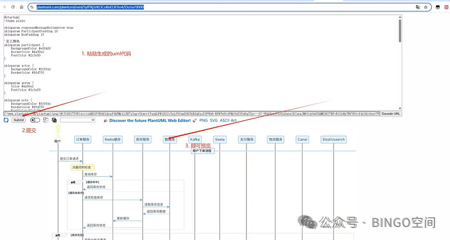The height and width of the screenshot is (240, 450).
Task: Click the 流量控制检查 yellow note
Action: (x=82, y=167)
